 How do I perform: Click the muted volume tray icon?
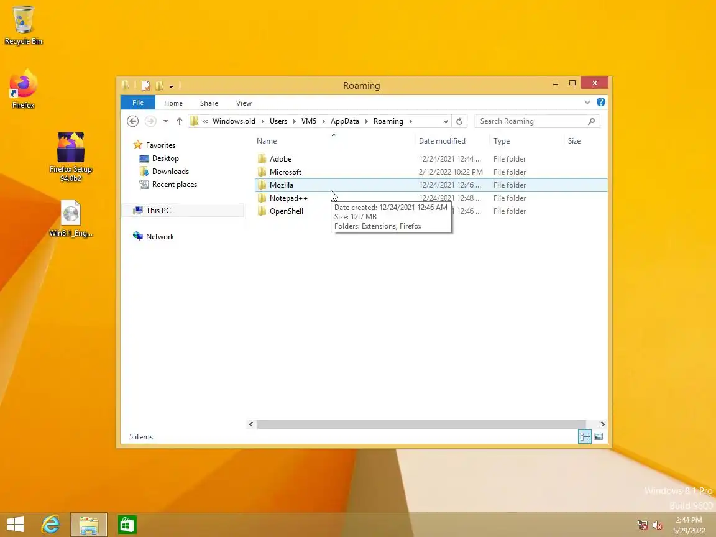658,525
